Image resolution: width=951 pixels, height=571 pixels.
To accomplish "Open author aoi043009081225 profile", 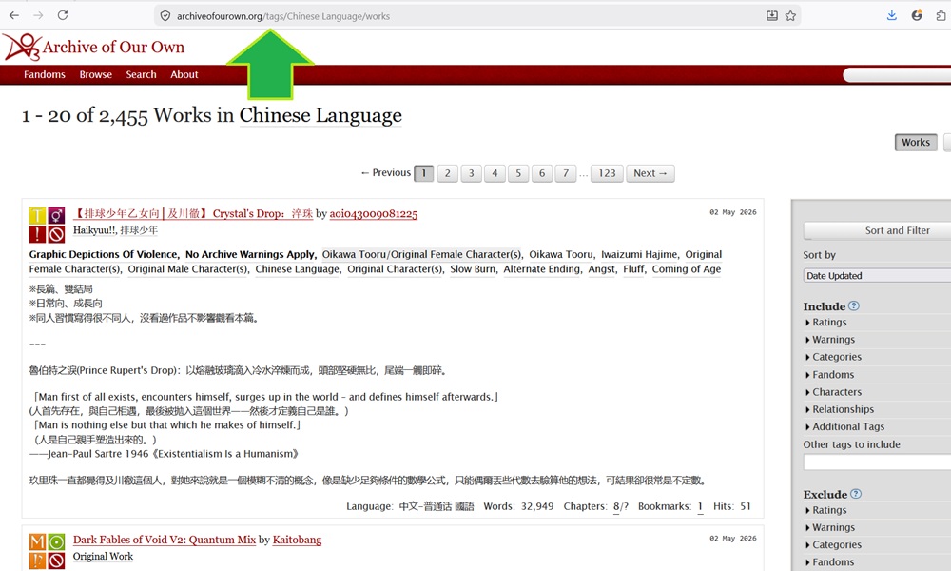I will pos(374,213).
